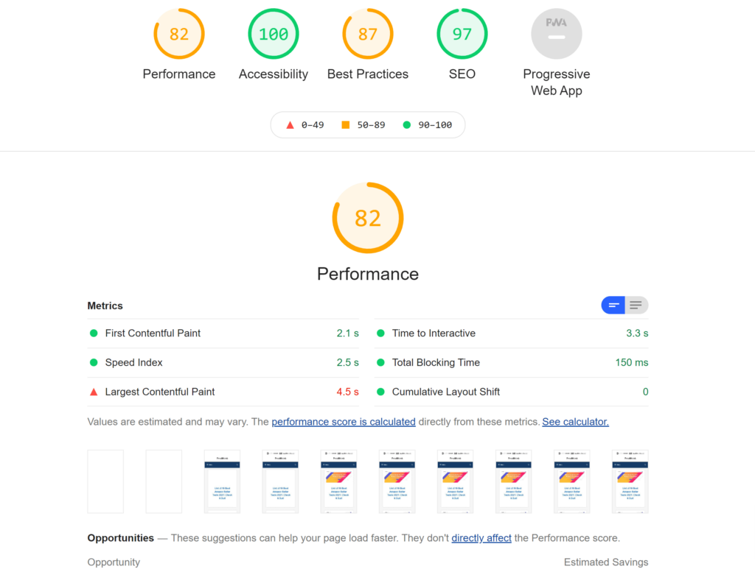Click the green dot beside First Contentful Paint
Viewport: 755px width, 572px height.
tap(94, 333)
